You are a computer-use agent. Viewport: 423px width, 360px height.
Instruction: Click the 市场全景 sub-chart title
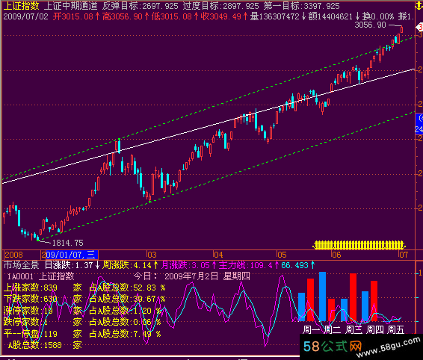pos(22,265)
